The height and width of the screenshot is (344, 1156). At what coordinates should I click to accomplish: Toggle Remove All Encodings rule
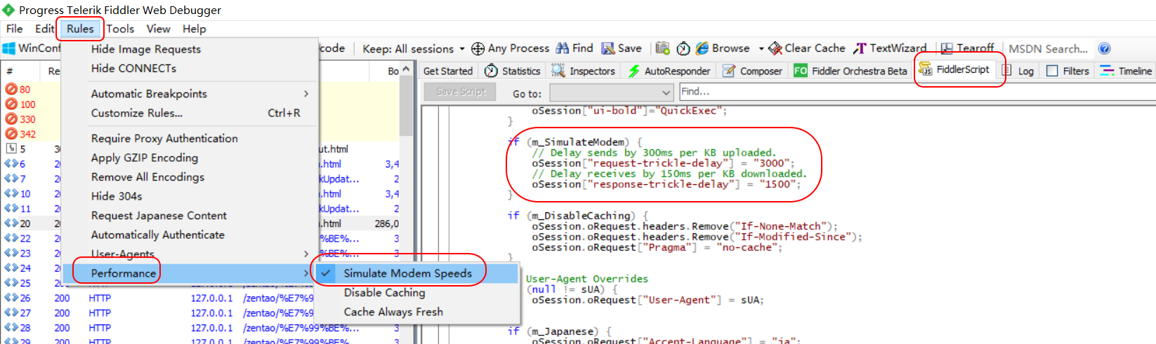(x=147, y=177)
